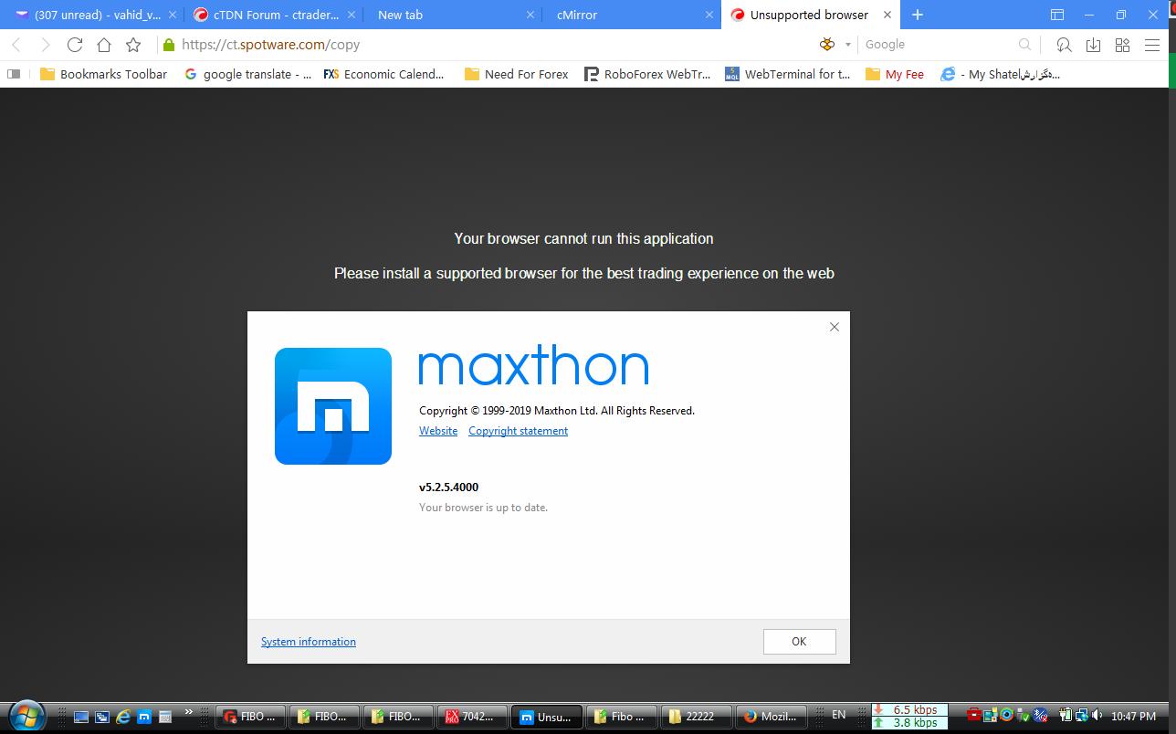Open a new tab with plus
Image resolution: width=1176 pixels, height=734 pixels.
pos(918,15)
